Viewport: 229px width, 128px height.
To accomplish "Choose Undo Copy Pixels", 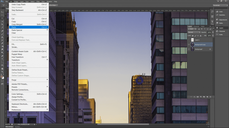I will point(29,4).
